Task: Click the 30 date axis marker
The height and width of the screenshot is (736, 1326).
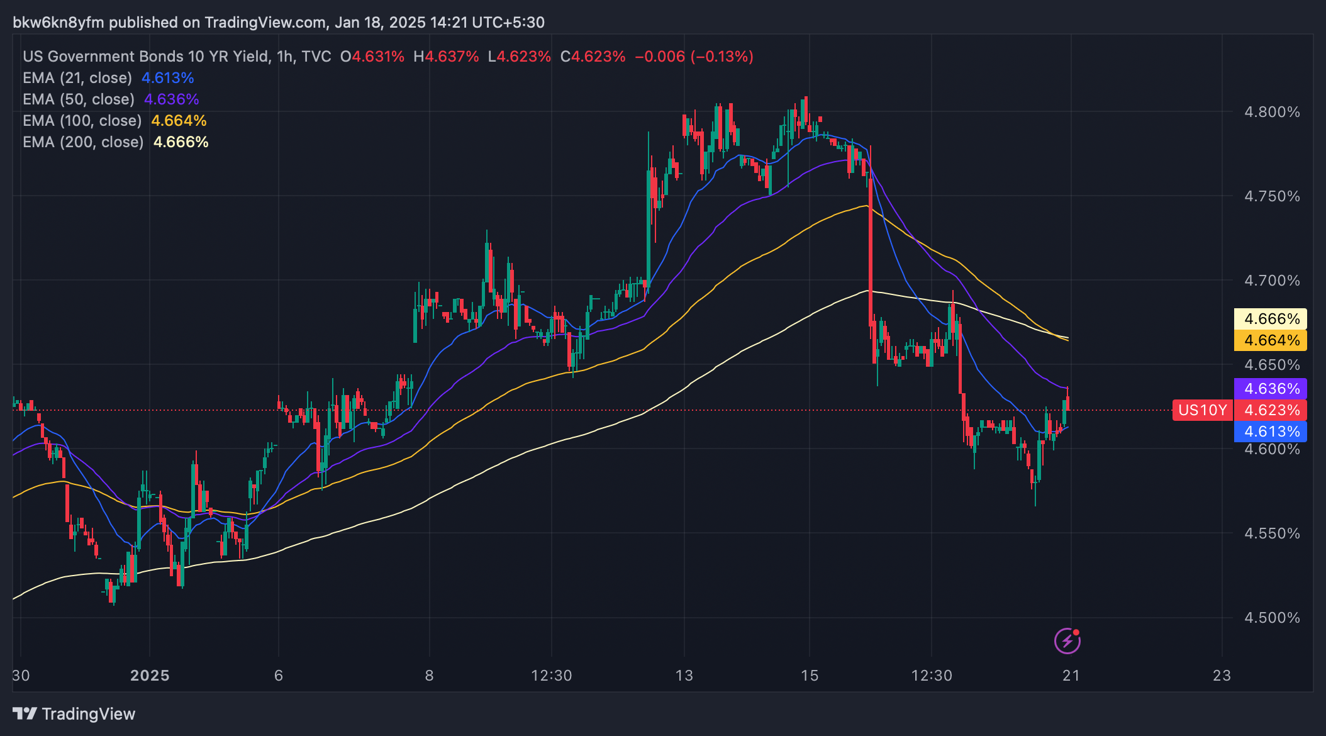Action: (x=21, y=676)
